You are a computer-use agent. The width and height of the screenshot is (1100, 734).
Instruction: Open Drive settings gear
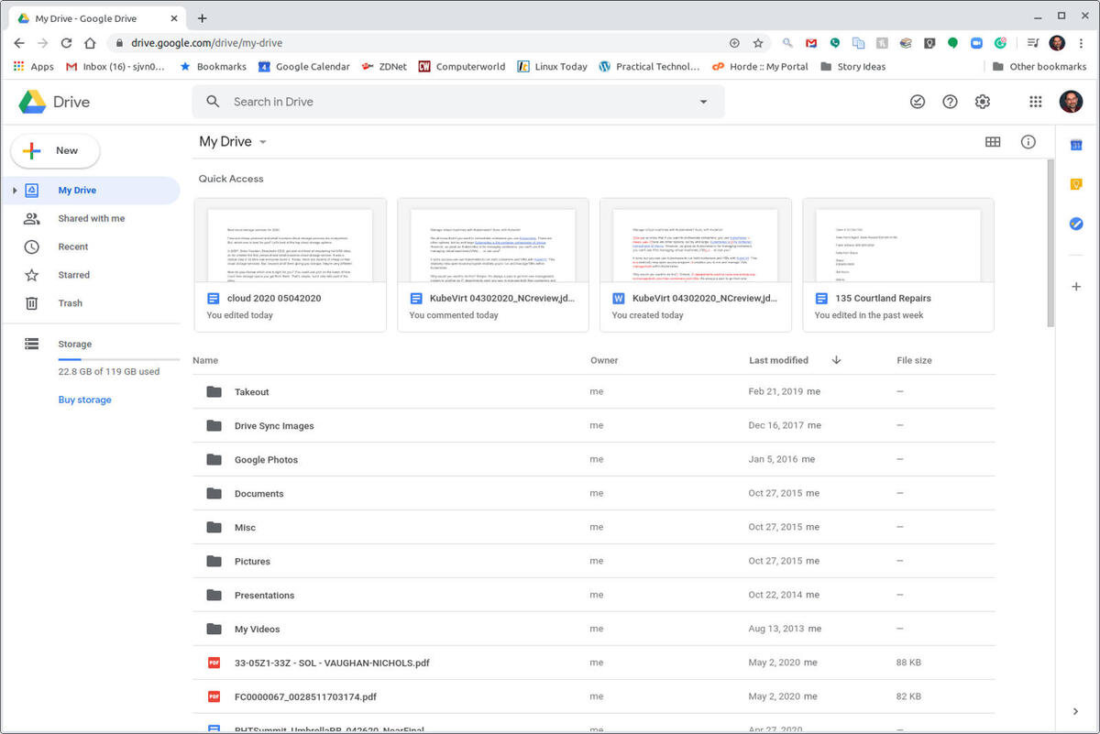[983, 101]
